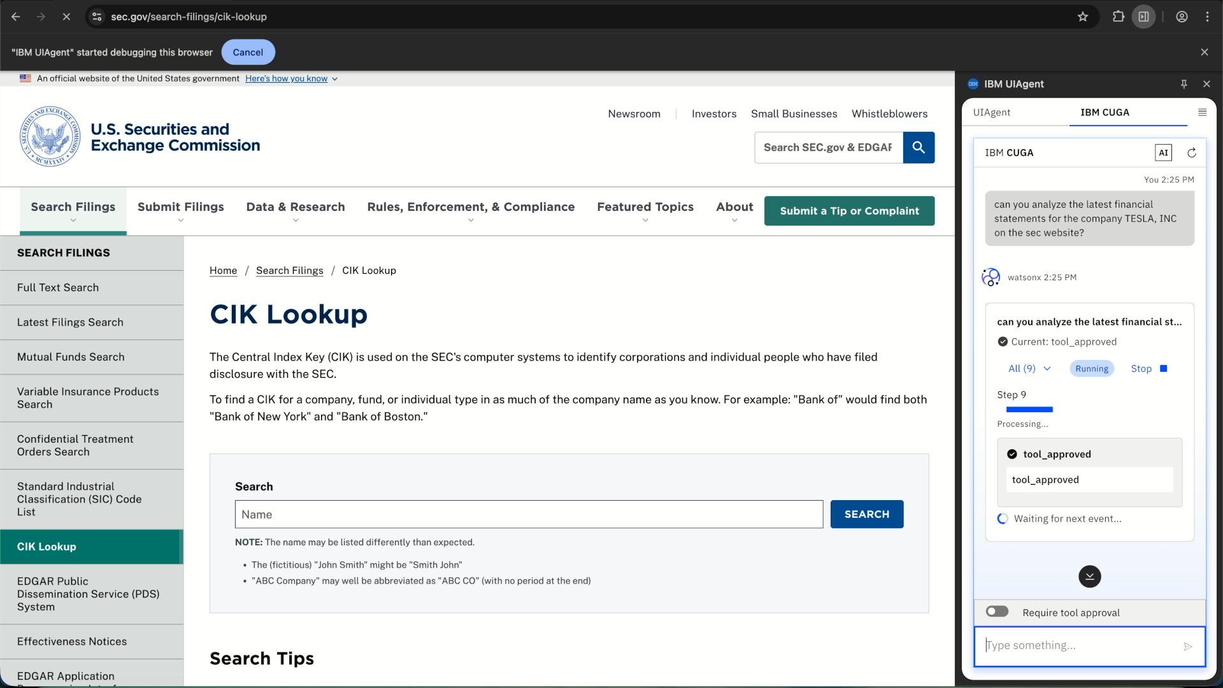The width and height of the screenshot is (1223, 688).
Task: Click the US flag icon in banner
Action: [25, 78]
